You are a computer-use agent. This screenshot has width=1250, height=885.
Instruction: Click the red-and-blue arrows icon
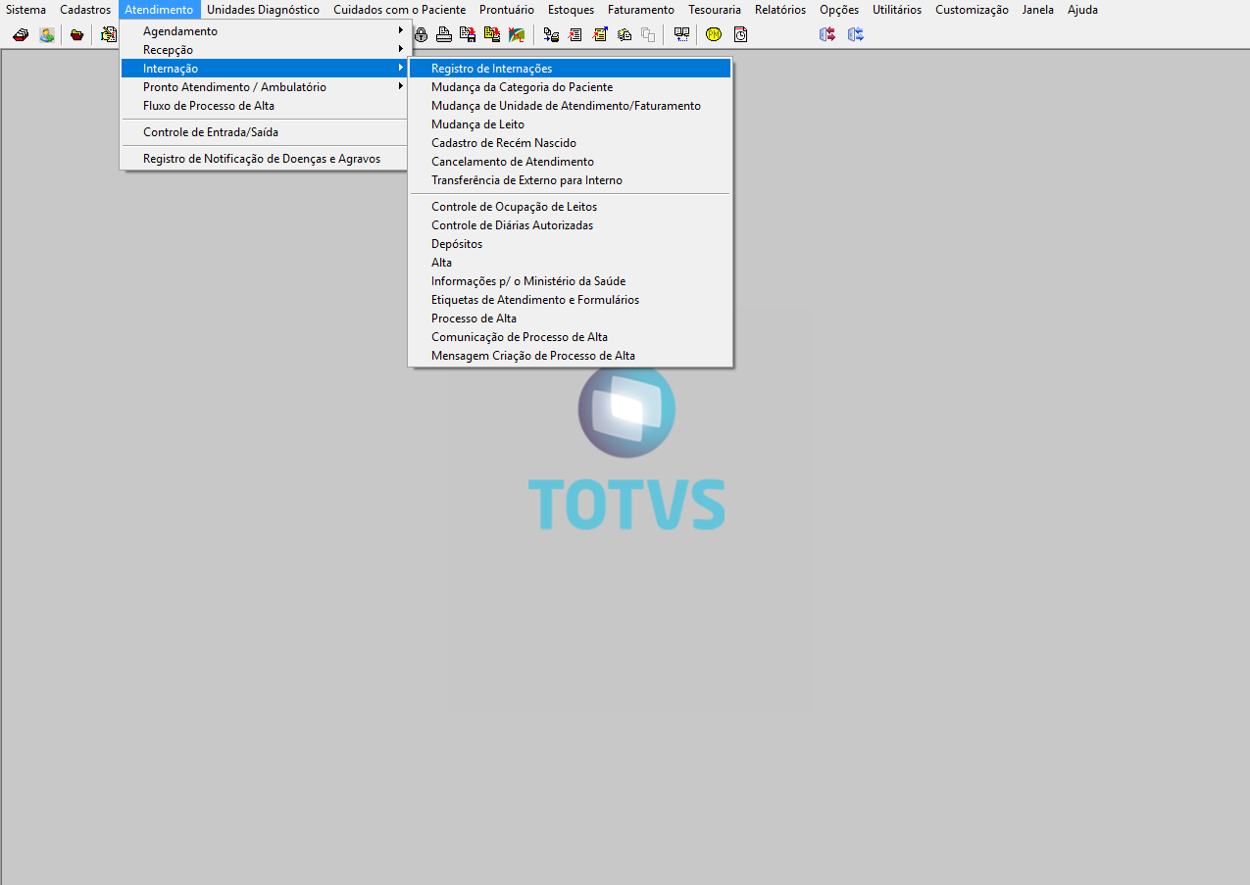(x=827, y=34)
